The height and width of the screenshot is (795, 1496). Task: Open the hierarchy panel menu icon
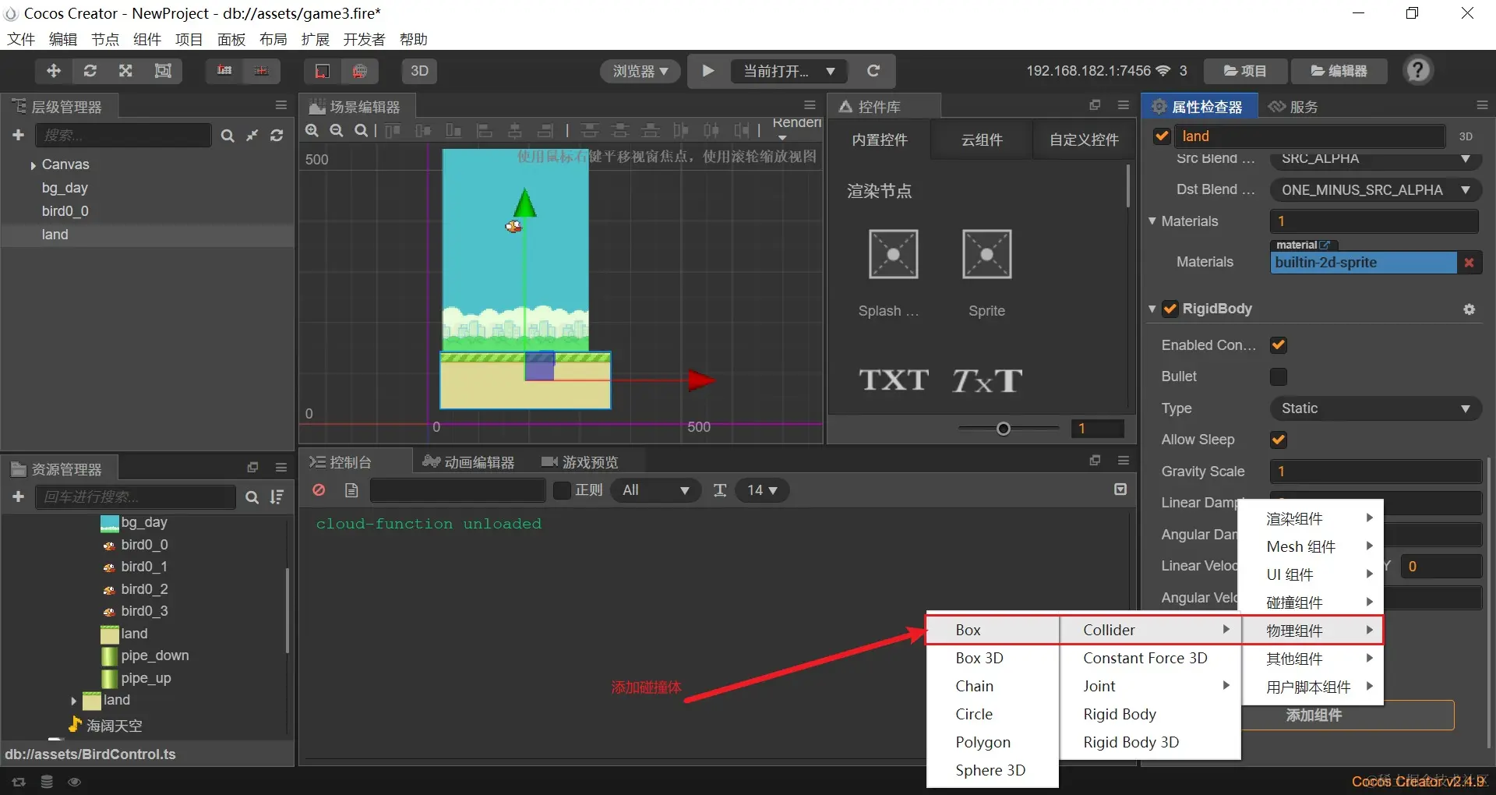tap(281, 105)
